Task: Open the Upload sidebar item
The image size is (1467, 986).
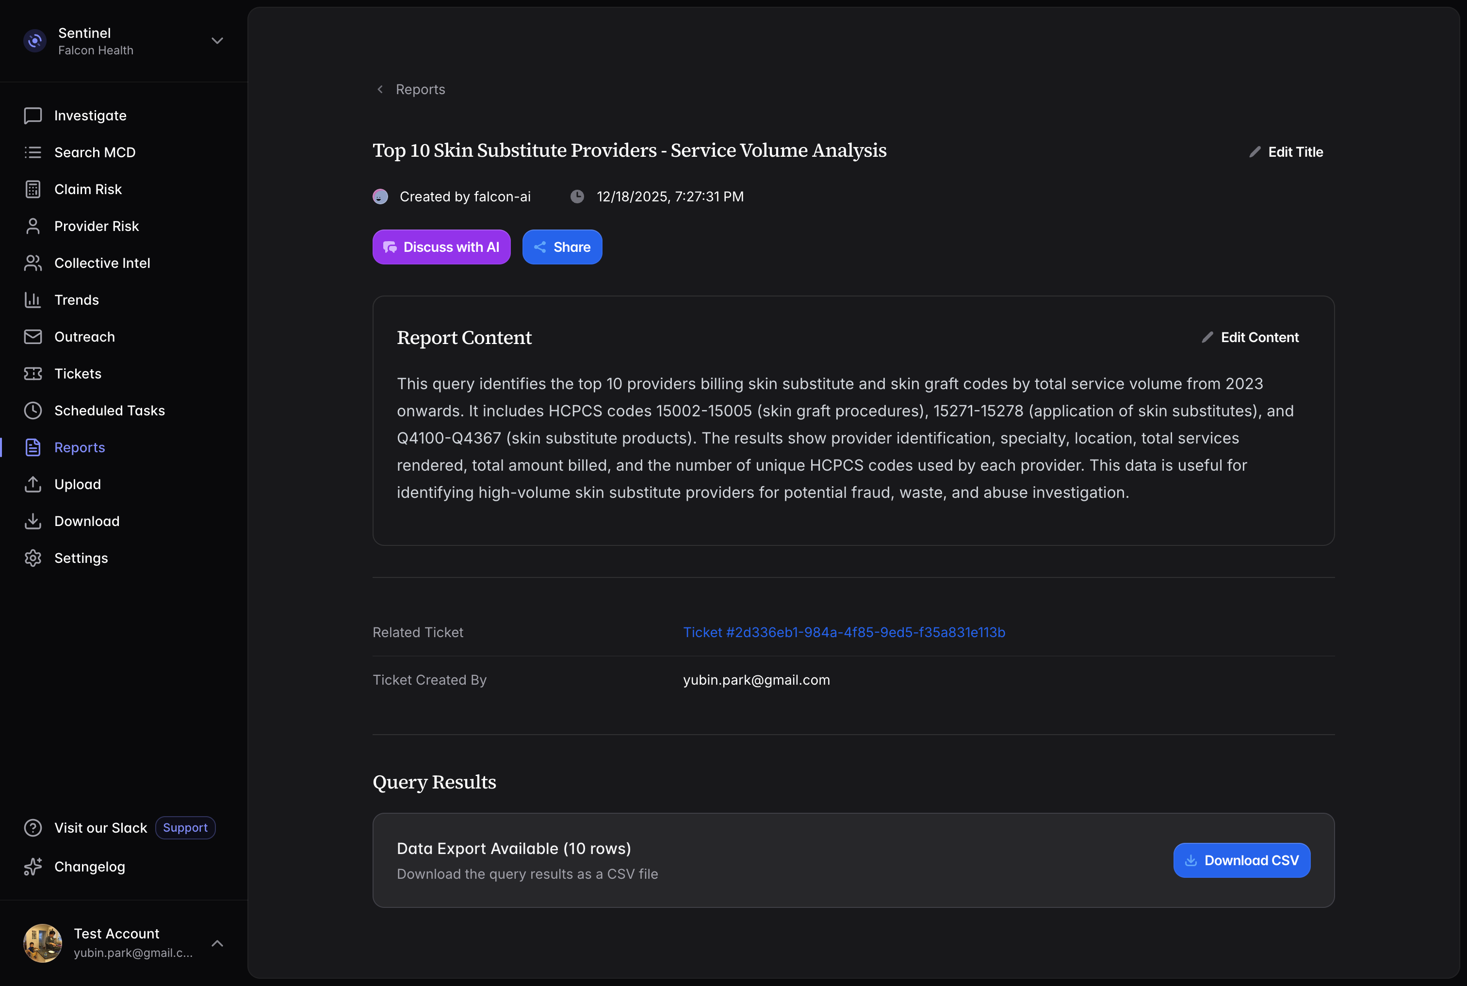Action: point(77,484)
